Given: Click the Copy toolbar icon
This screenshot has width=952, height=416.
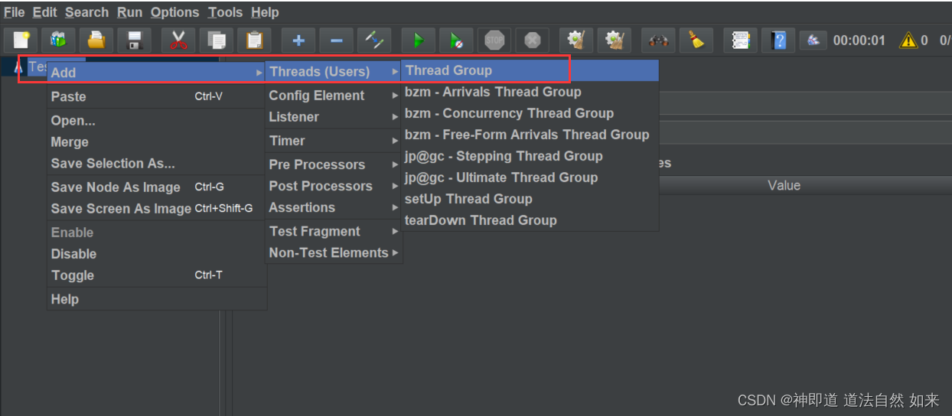Looking at the screenshot, I should pyautogui.click(x=217, y=41).
